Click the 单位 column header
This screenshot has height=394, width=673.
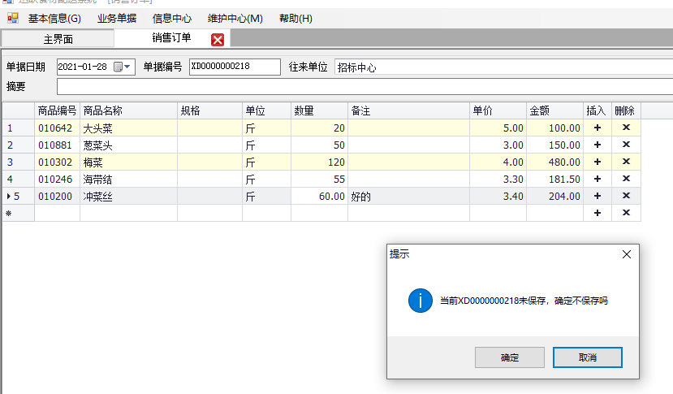pyautogui.click(x=266, y=110)
